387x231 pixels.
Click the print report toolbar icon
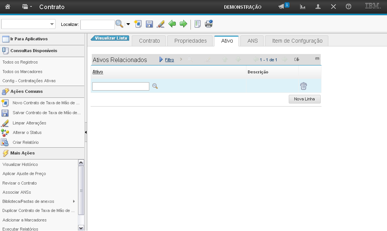[208, 24]
